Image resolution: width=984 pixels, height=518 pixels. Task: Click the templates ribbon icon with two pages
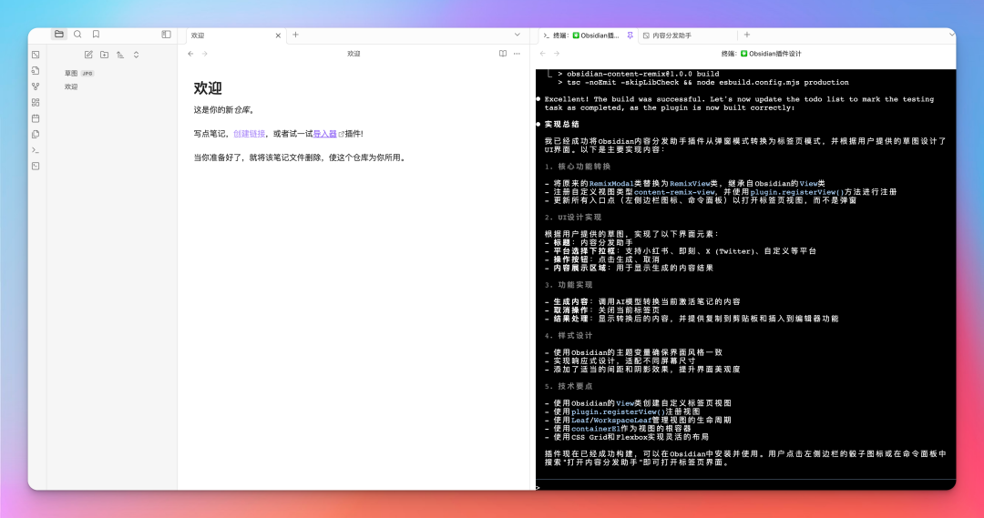point(36,134)
